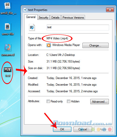Click the Apply button
117x137 pixels.
103,129
